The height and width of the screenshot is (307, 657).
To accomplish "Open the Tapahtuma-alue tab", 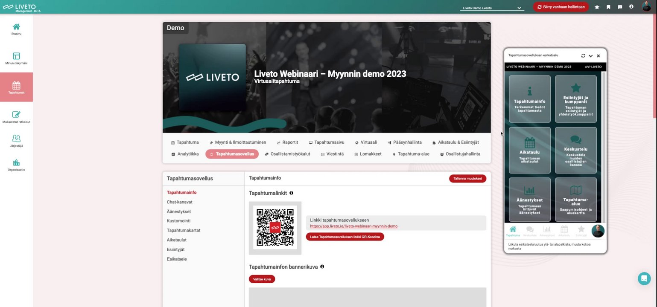I will 411,154.
